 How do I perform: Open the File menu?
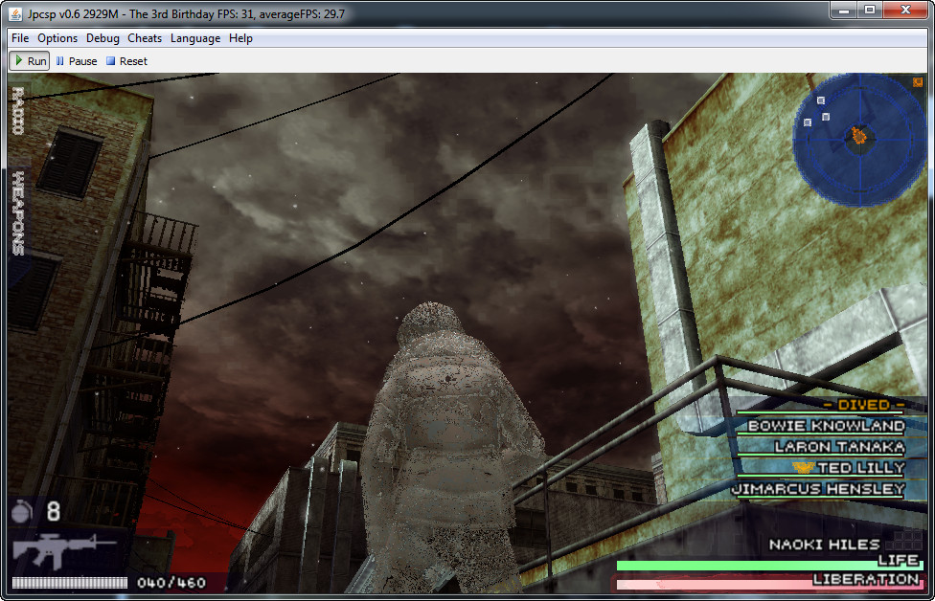pyautogui.click(x=20, y=38)
